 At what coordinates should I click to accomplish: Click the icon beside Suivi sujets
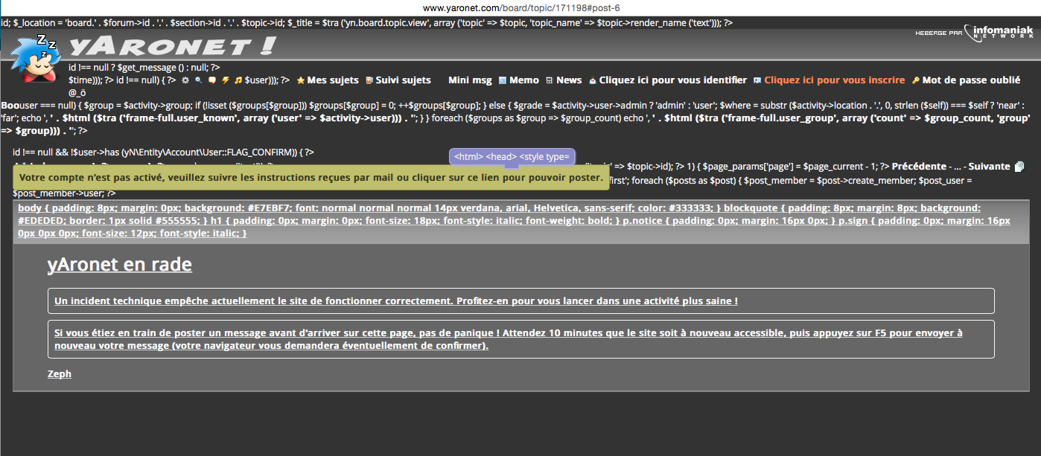click(x=369, y=80)
